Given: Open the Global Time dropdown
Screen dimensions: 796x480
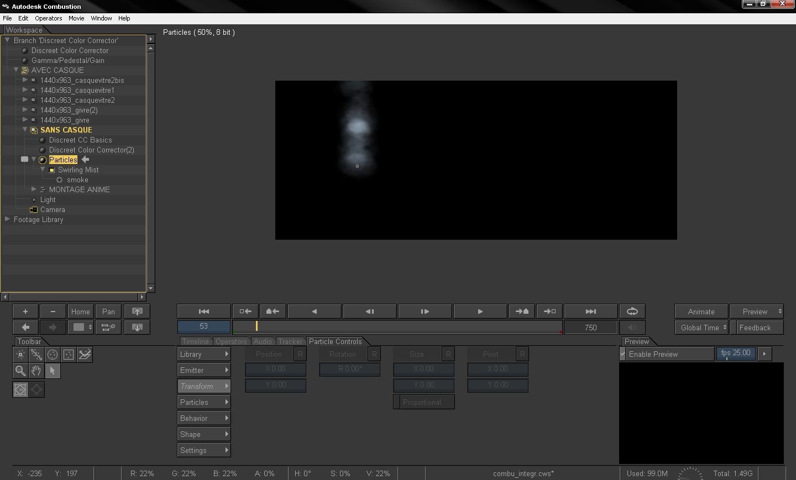Looking at the screenshot, I should tap(701, 328).
